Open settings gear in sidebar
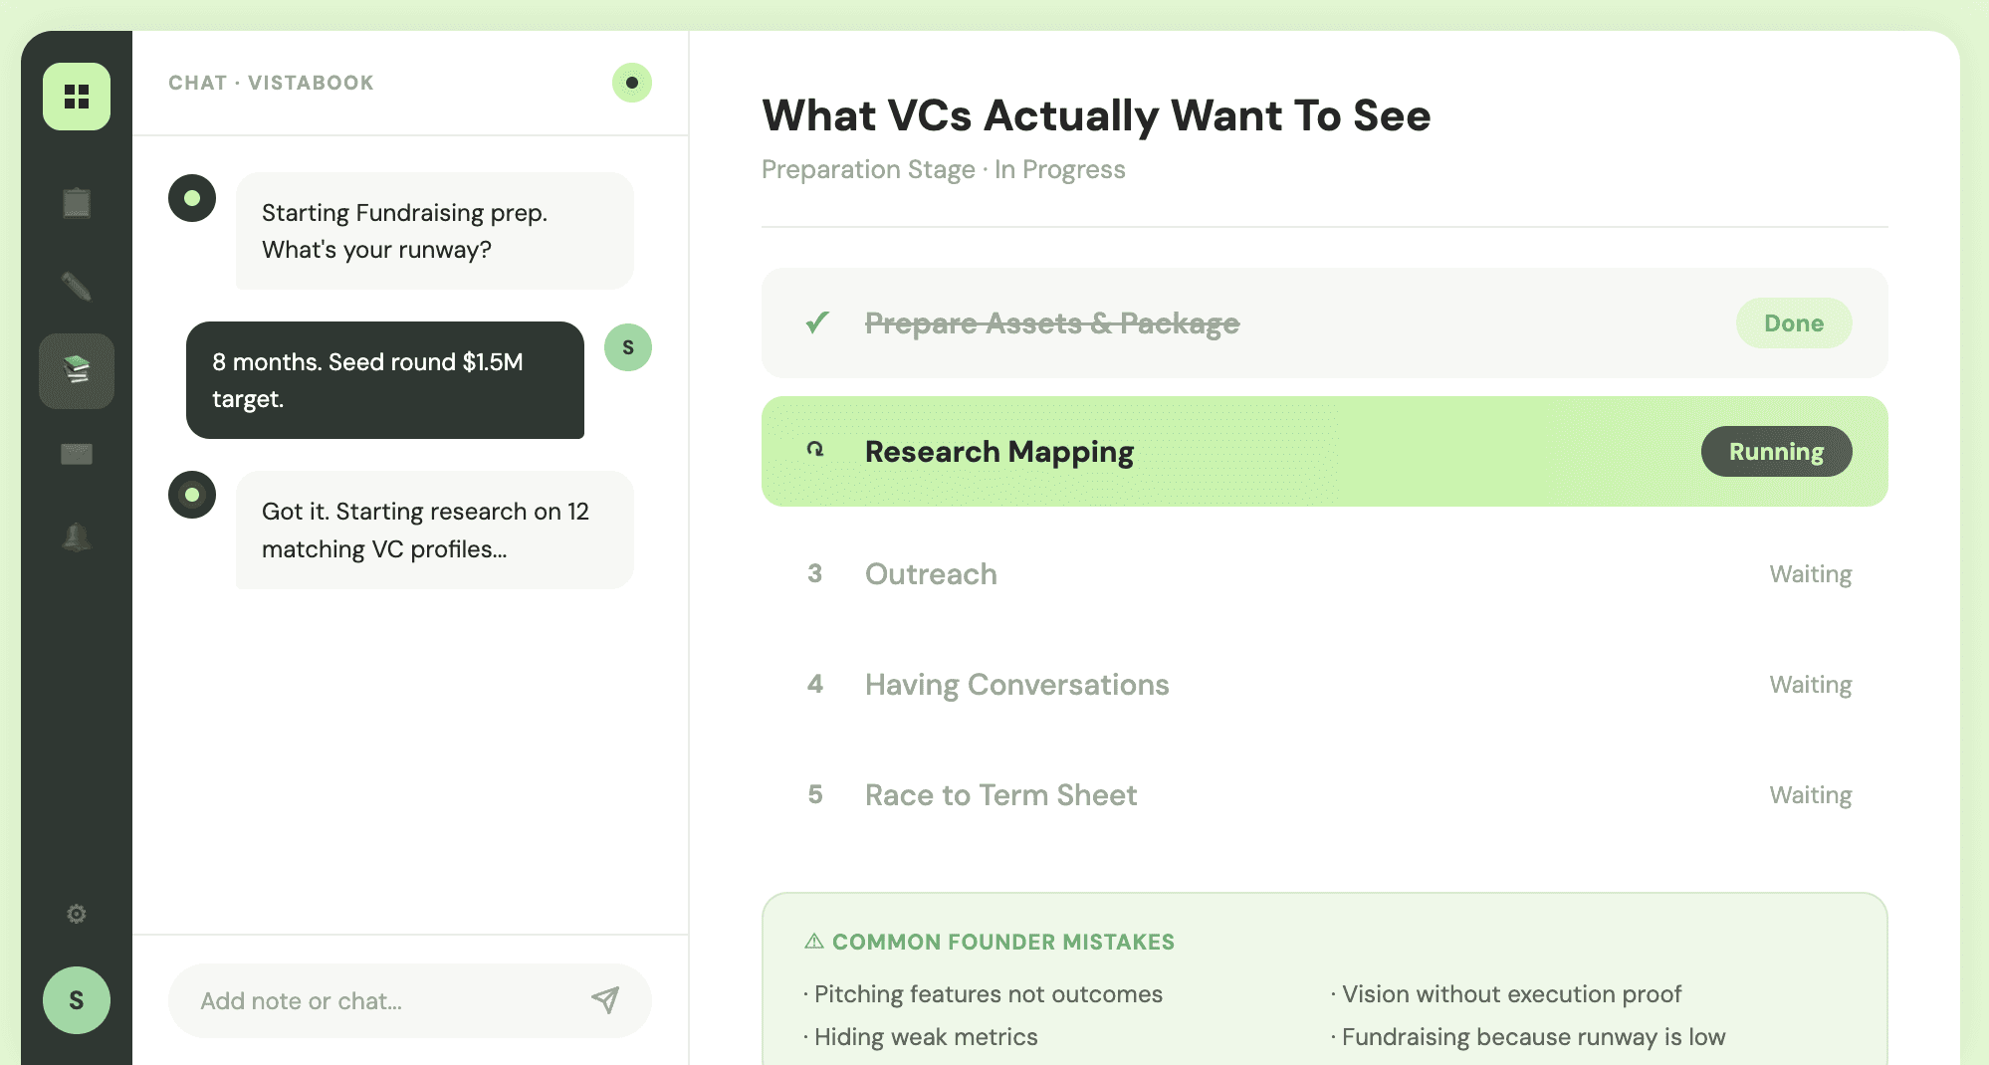Screen dimensions: 1989x1065 77,914
